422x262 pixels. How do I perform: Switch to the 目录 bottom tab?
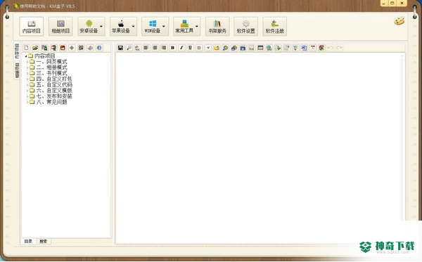[28, 242]
